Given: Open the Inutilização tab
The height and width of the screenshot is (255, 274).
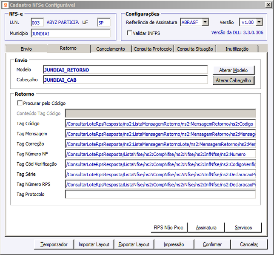Looking at the screenshot, I should click(237, 49).
